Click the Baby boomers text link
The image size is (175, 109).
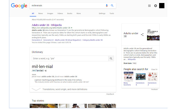(127, 84)
